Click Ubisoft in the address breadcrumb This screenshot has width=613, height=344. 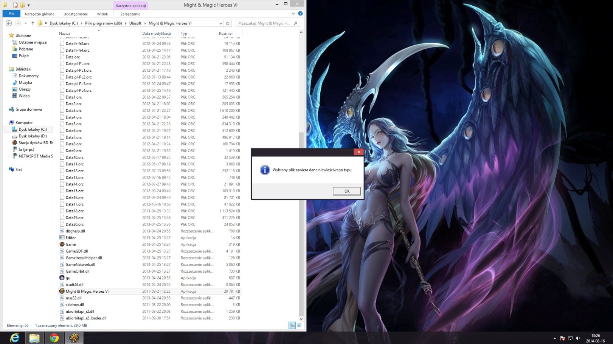click(x=135, y=23)
